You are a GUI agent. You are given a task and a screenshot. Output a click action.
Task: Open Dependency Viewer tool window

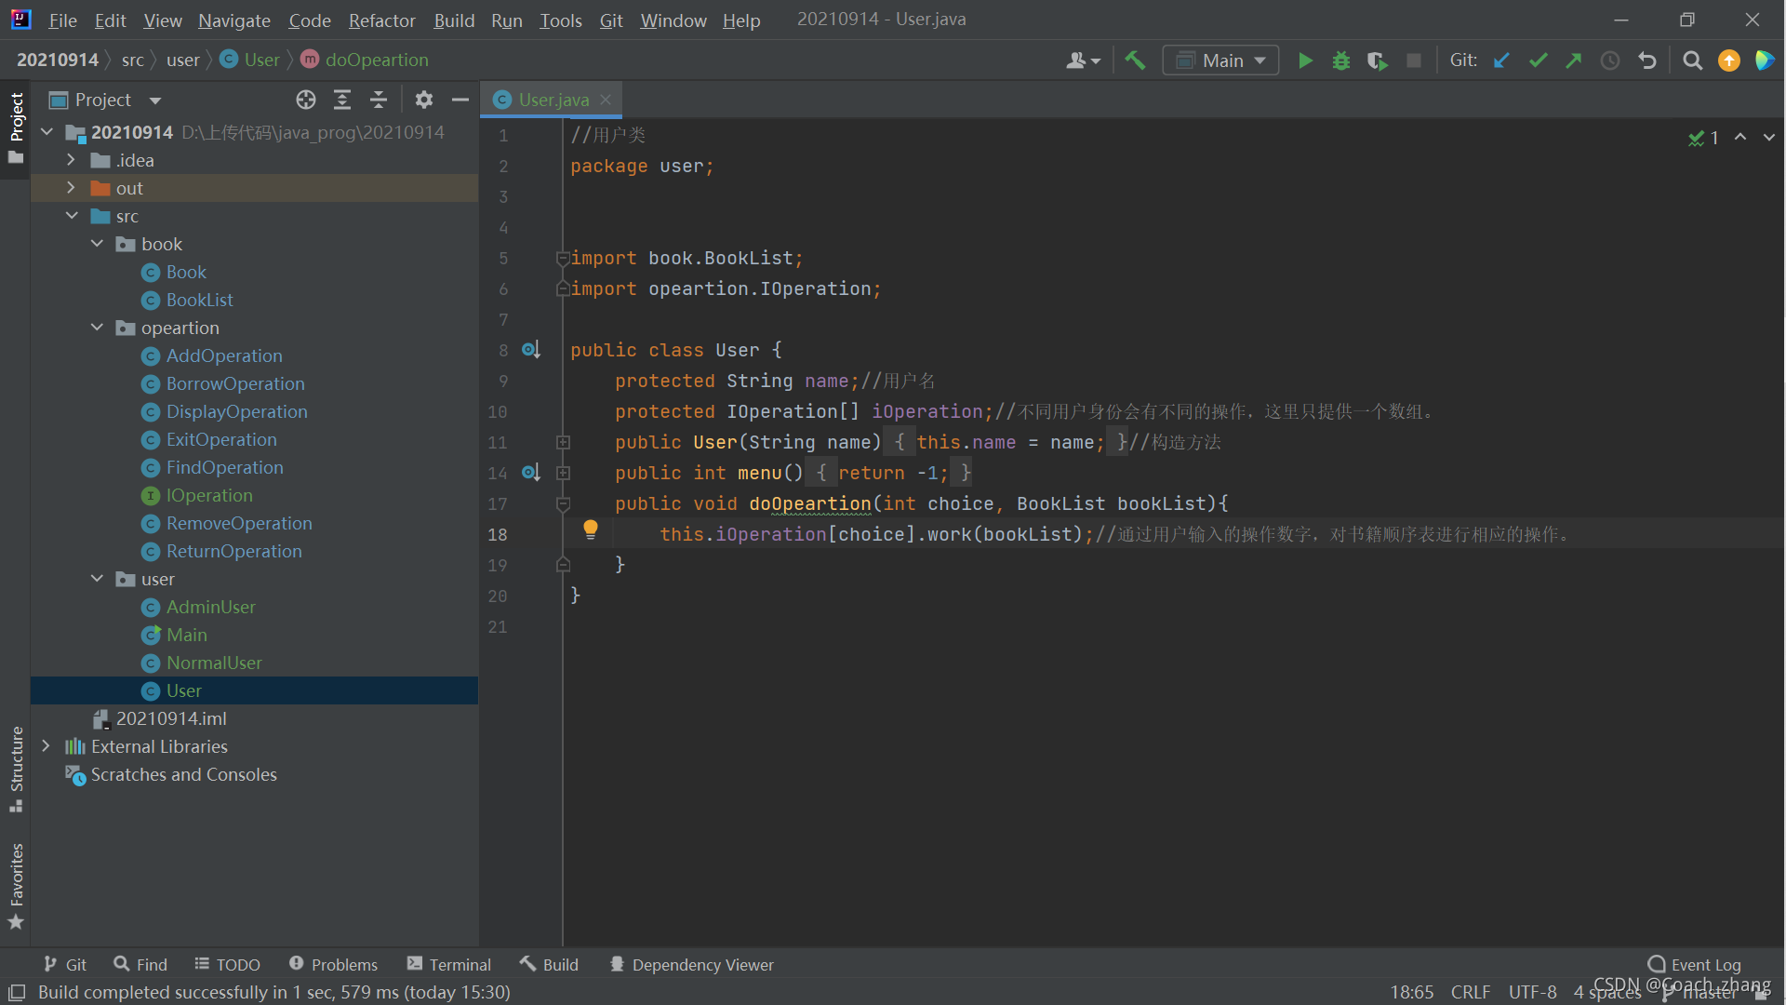[691, 965]
